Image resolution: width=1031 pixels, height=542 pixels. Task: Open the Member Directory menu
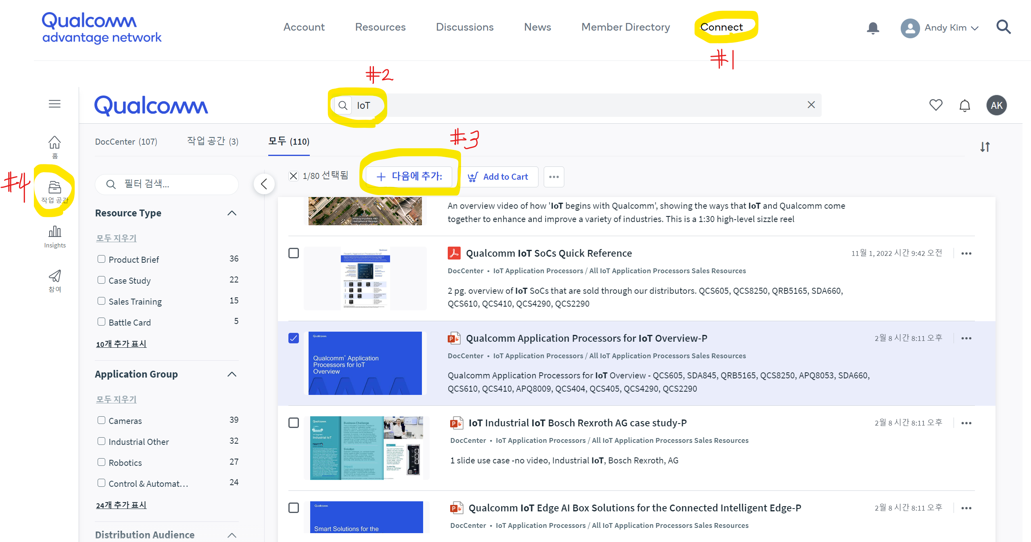coord(626,27)
